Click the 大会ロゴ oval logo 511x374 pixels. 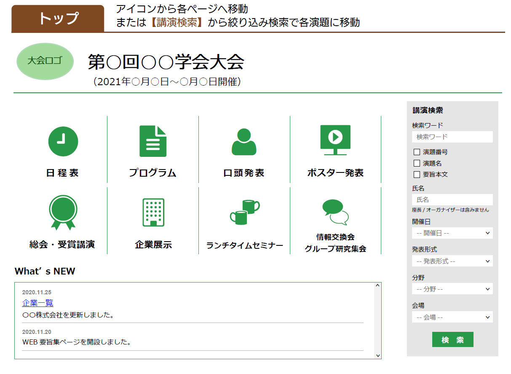coord(45,61)
